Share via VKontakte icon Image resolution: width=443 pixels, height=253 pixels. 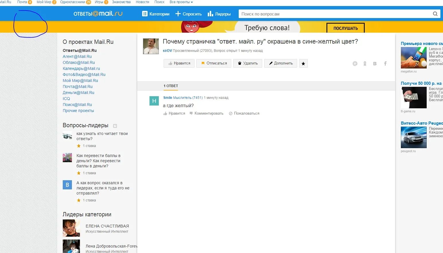pyautogui.click(x=375, y=64)
